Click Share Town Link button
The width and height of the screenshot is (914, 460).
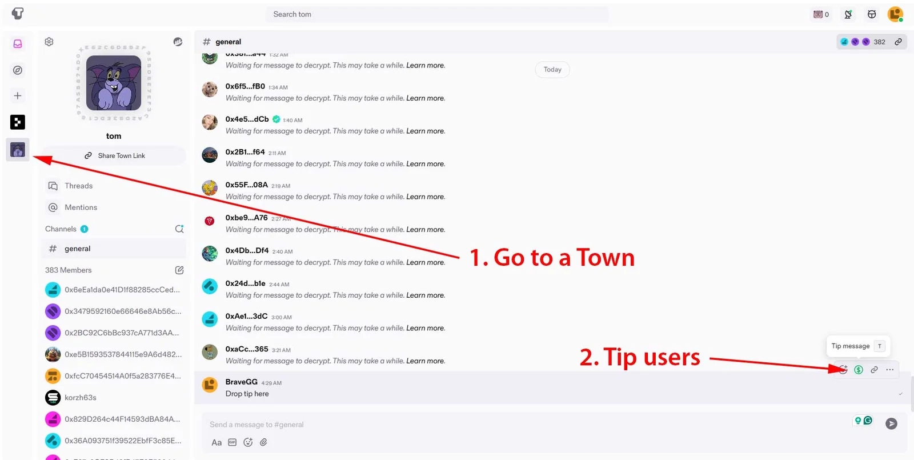pyautogui.click(x=114, y=155)
